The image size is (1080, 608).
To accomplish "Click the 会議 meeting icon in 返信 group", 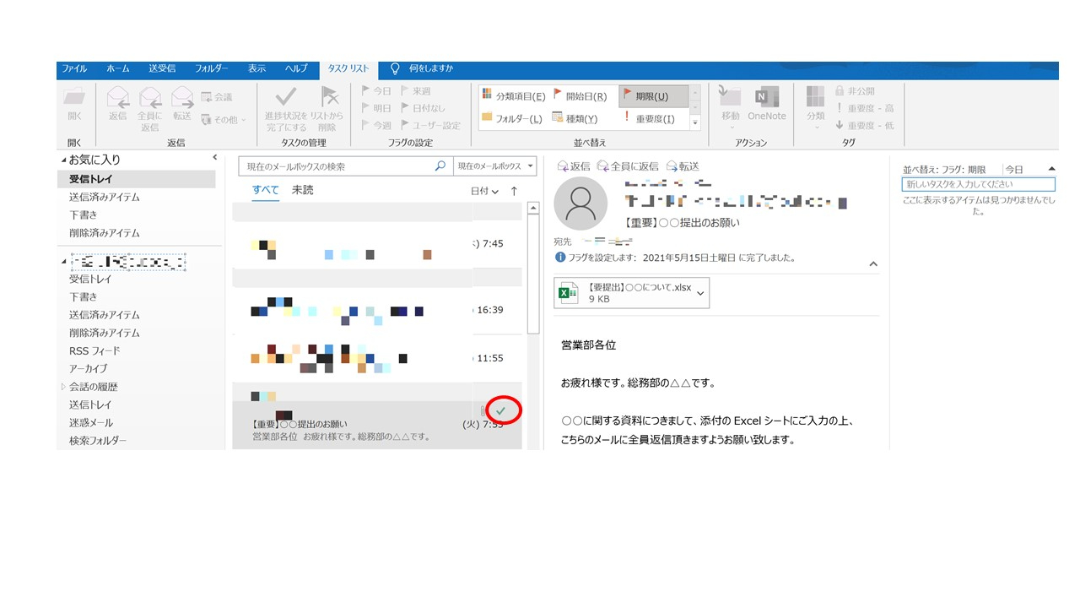I will [x=216, y=97].
